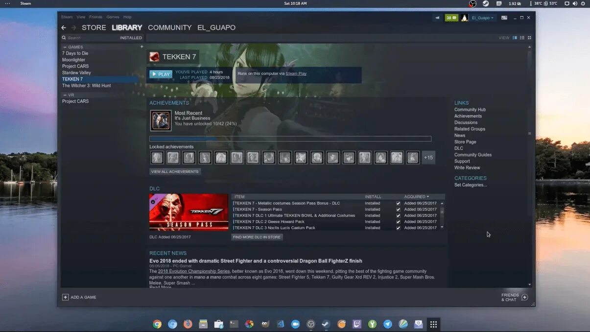Open GIMP from the dock

(x=265, y=324)
